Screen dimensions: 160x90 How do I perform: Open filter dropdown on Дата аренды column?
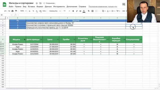coord(41,39)
